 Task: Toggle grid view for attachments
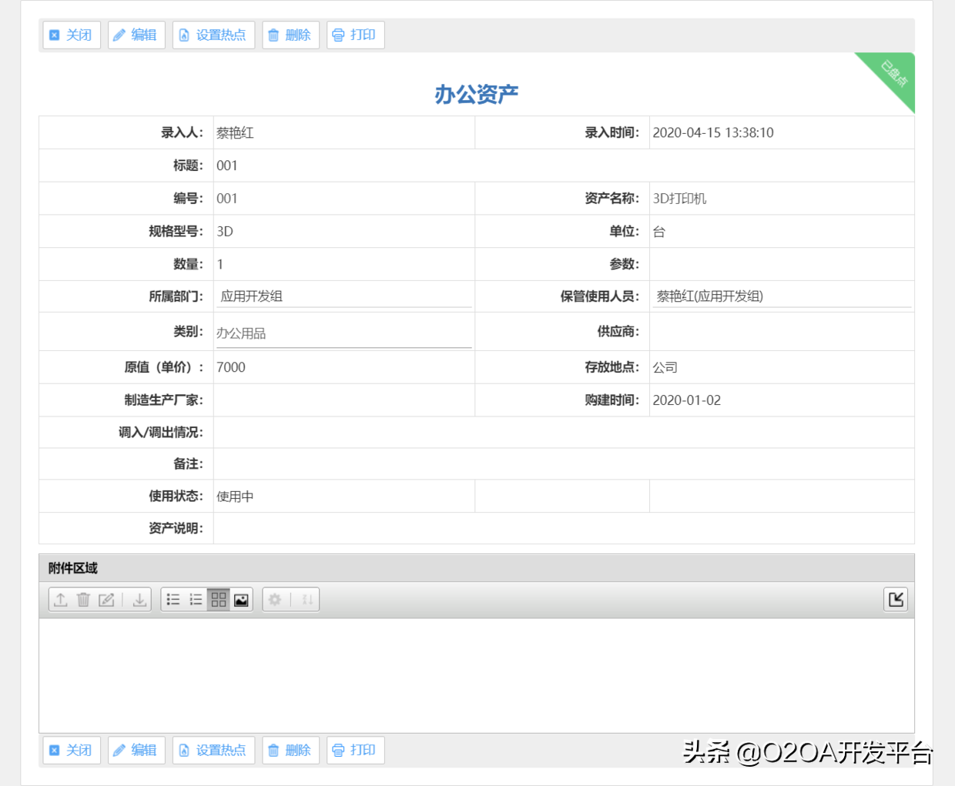[219, 600]
